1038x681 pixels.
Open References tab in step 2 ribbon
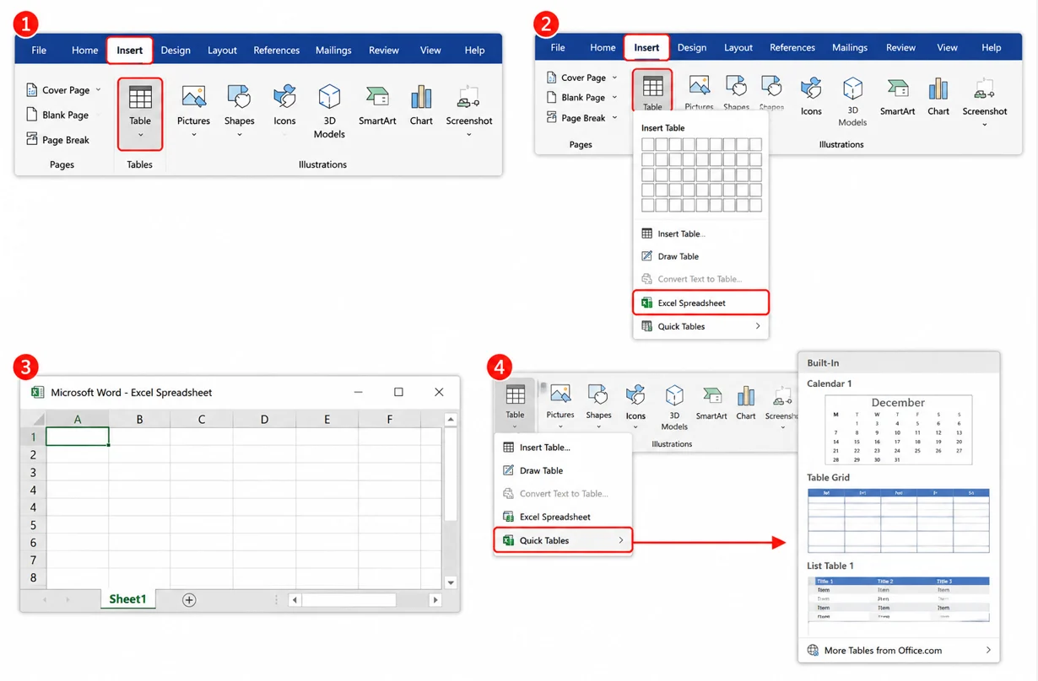(792, 47)
